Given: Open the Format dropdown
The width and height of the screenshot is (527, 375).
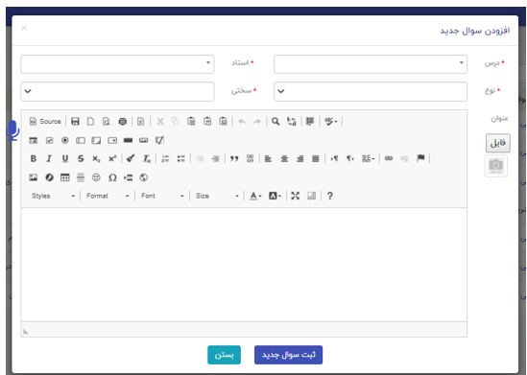Looking at the screenshot, I should point(108,196).
